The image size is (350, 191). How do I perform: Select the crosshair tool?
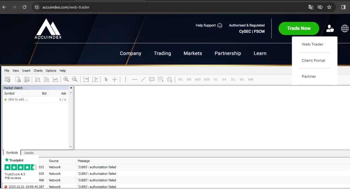[115, 80]
